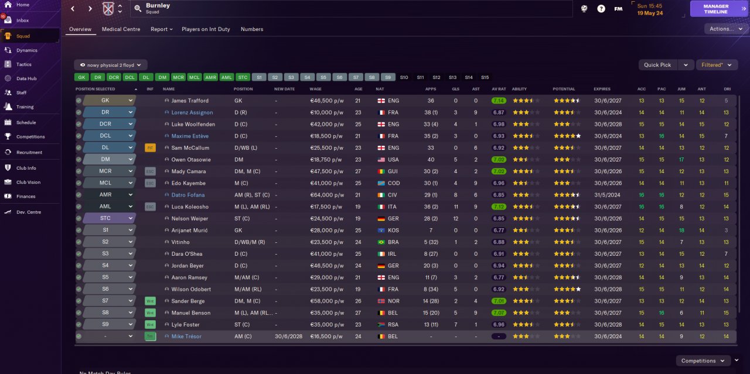The image size is (750, 374).
Task: Toggle selection tick for Vitinho row
Action: (x=79, y=242)
